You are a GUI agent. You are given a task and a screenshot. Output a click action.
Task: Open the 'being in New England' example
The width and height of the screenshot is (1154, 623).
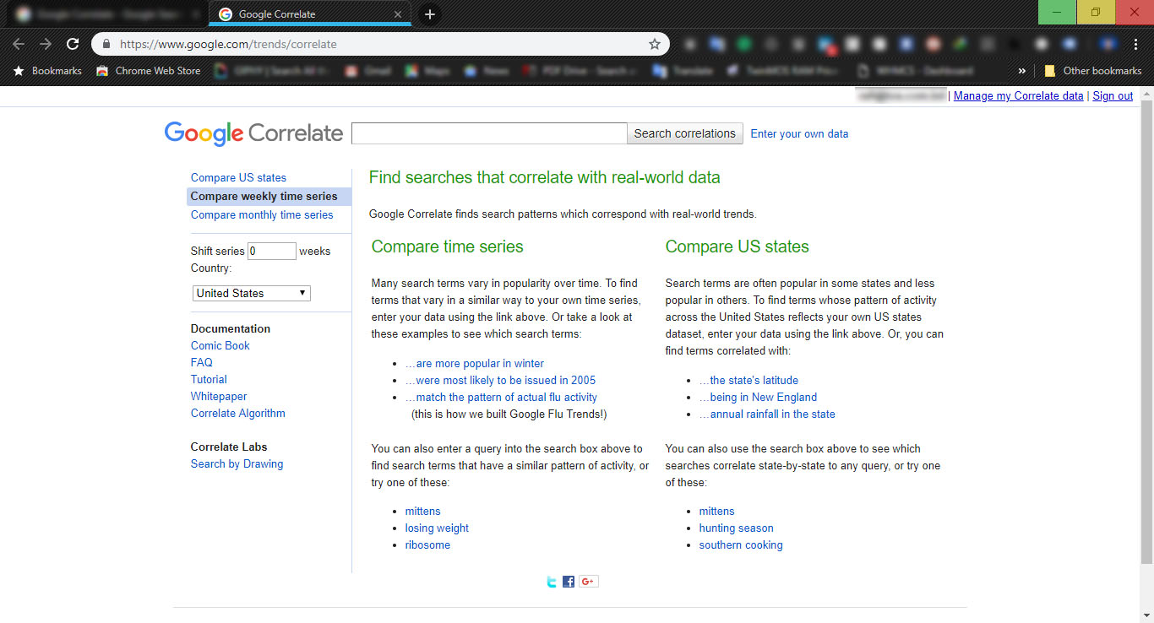tap(758, 397)
